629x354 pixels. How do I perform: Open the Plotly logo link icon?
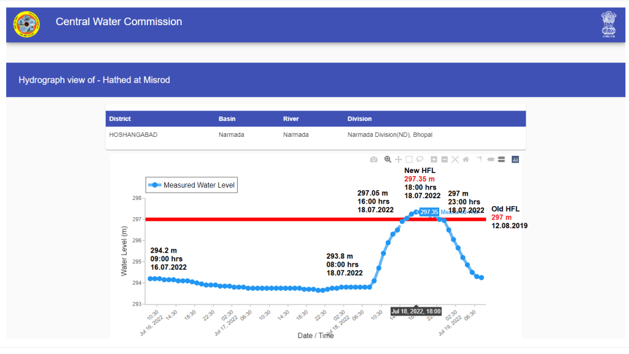coord(515,160)
